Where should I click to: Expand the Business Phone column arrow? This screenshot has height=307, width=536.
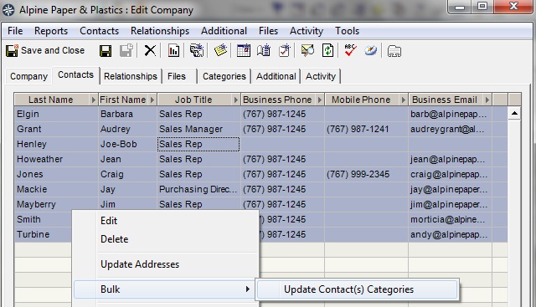click(x=320, y=100)
